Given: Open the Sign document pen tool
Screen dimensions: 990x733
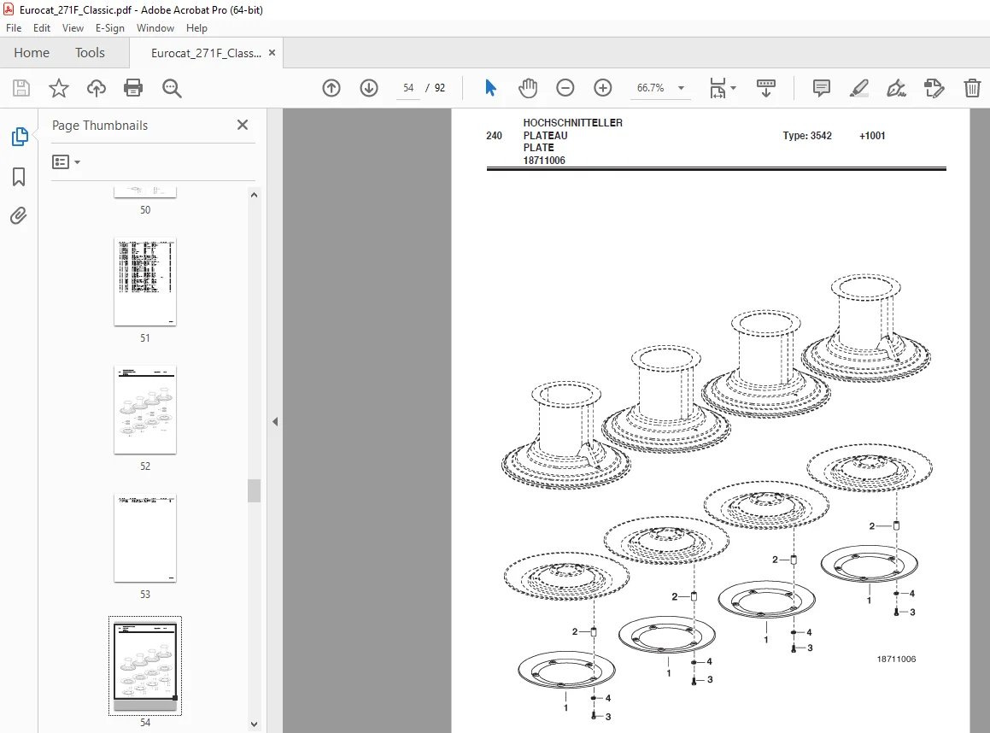Looking at the screenshot, I should pyautogui.click(x=897, y=88).
